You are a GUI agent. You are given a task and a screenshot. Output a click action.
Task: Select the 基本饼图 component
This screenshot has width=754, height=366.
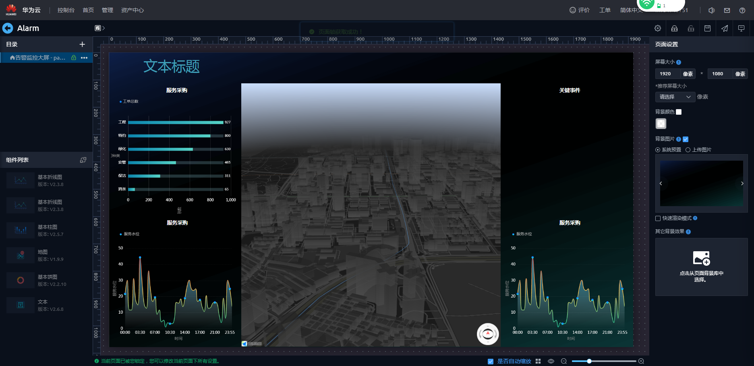pos(46,280)
